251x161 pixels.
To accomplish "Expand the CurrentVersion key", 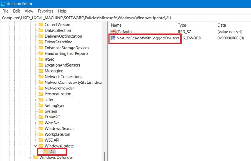I will [x=35, y=25].
